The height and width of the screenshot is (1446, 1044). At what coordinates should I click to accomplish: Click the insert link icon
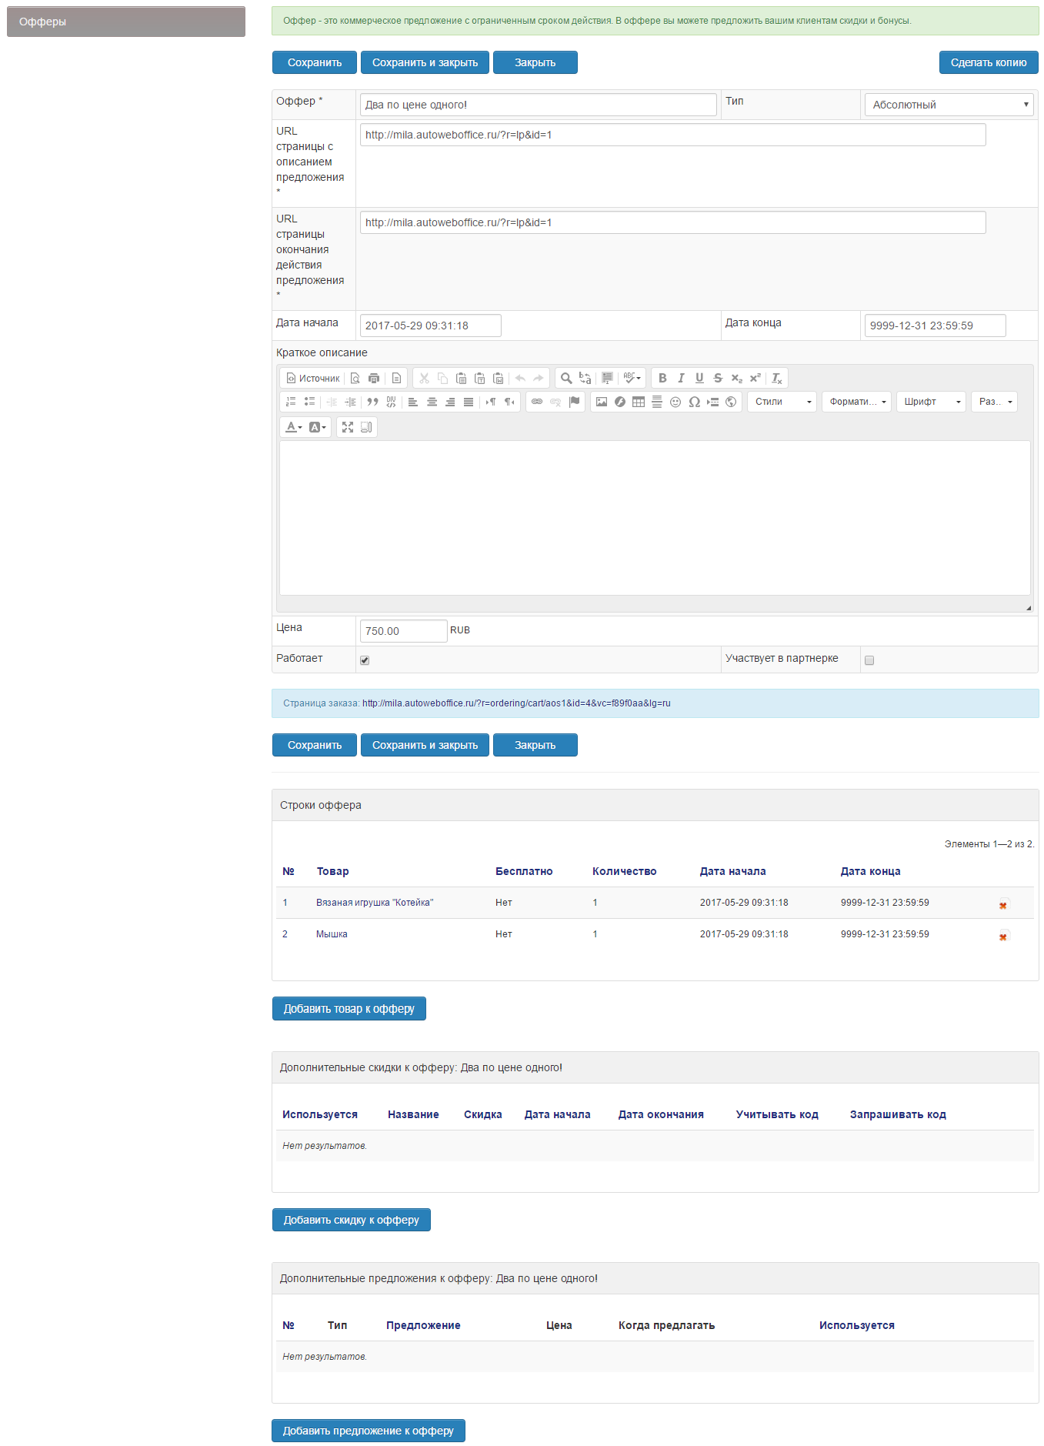coord(537,402)
